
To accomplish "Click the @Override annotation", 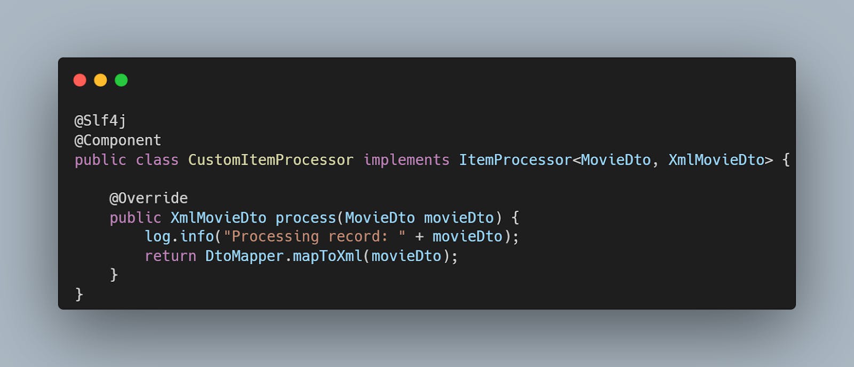I will pos(148,198).
